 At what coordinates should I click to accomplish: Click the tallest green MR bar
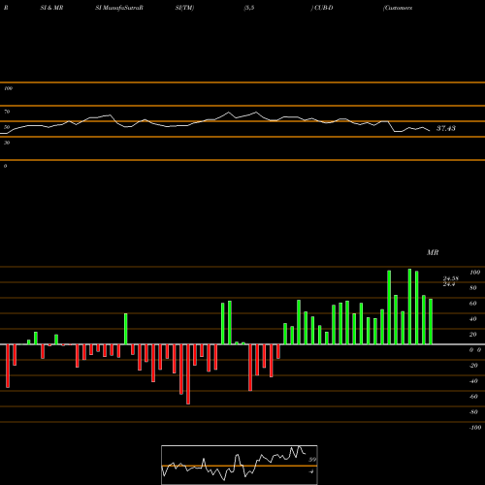(x=409, y=307)
